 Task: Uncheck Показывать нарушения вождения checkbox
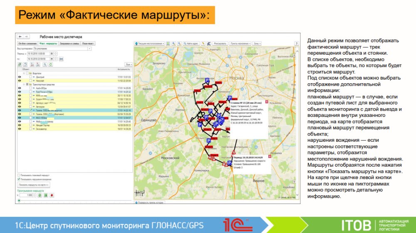(x=19, y=179)
